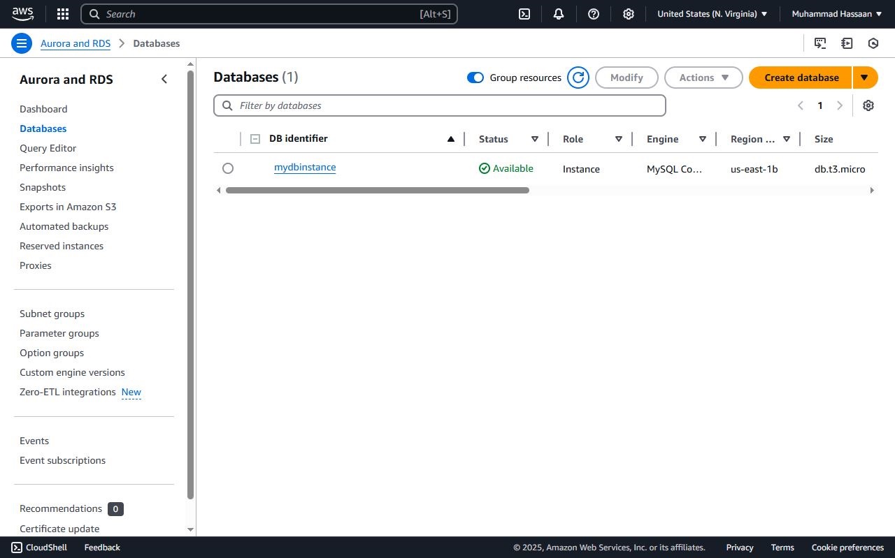Focus the top Search bar
Image resolution: width=895 pixels, height=558 pixels.
269,14
